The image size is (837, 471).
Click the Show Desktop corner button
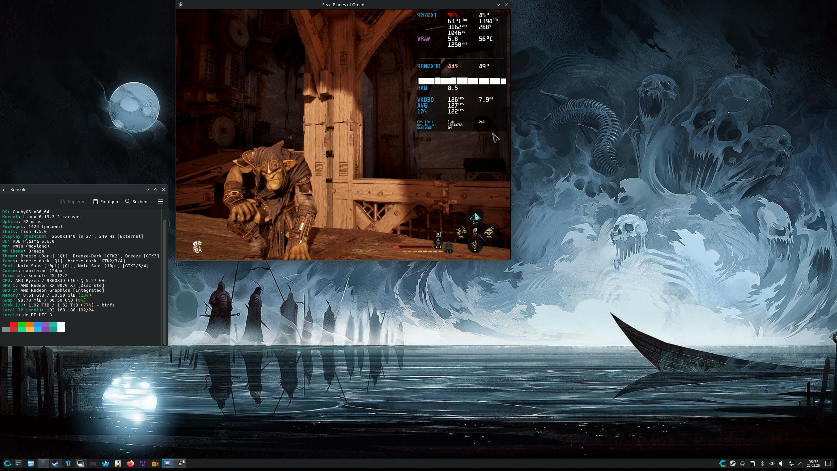[x=828, y=463]
